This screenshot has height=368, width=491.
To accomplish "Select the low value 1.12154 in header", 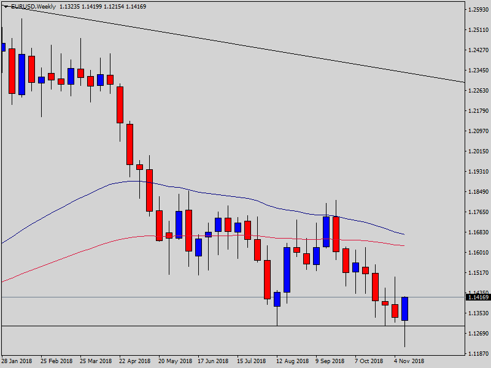I will pos(114,7).
